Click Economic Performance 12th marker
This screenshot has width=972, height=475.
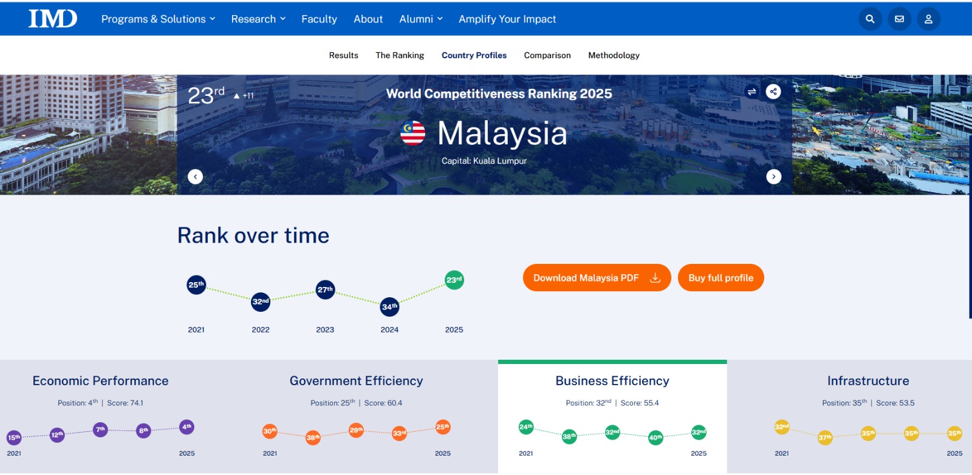coord(57,435)
